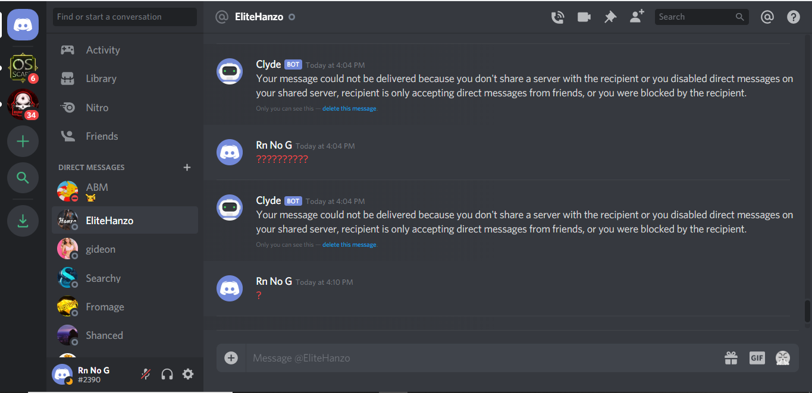
Task: Open pinned messages
Action: (610, 17)
